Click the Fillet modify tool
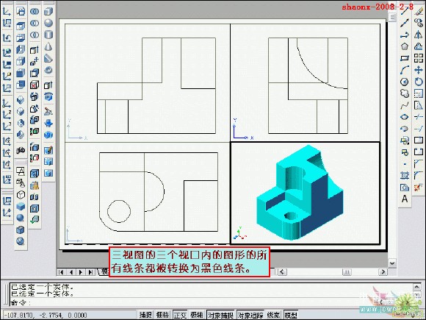This screenshot has height=320, width=426. point(419,176)
